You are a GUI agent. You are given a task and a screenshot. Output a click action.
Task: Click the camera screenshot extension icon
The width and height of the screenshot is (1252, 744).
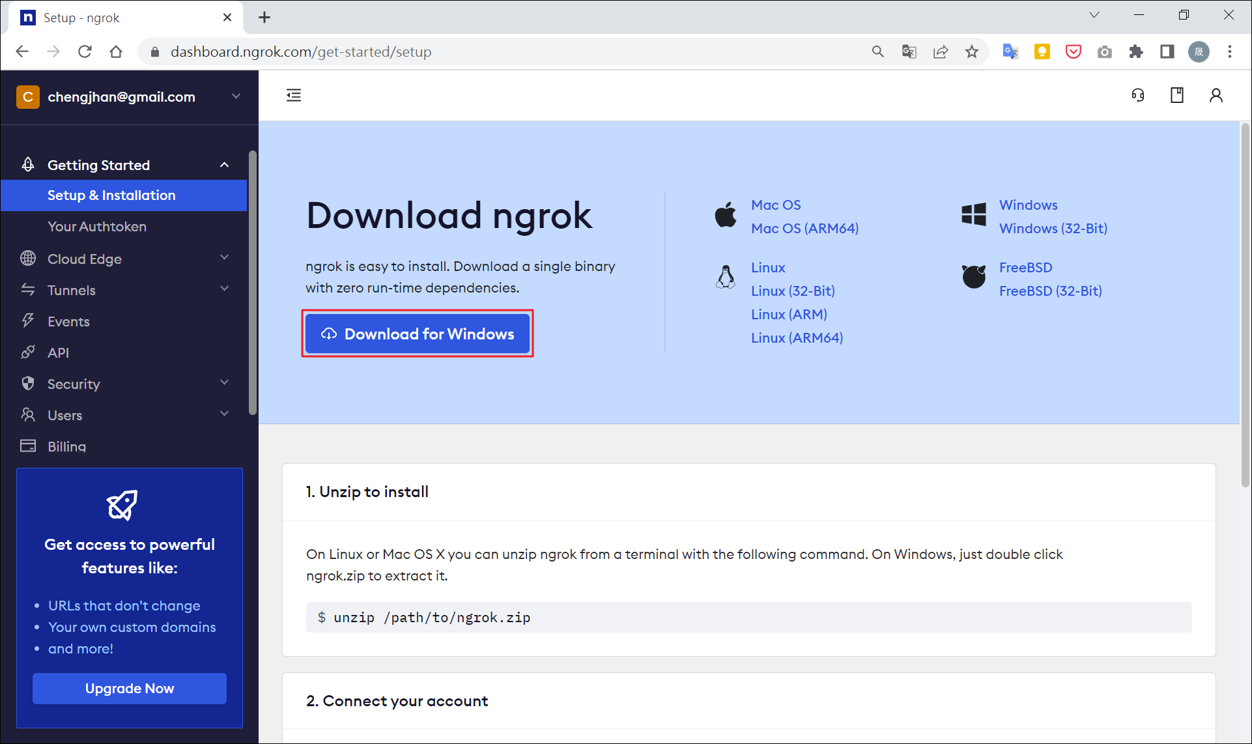click(x=1104, y=51)
